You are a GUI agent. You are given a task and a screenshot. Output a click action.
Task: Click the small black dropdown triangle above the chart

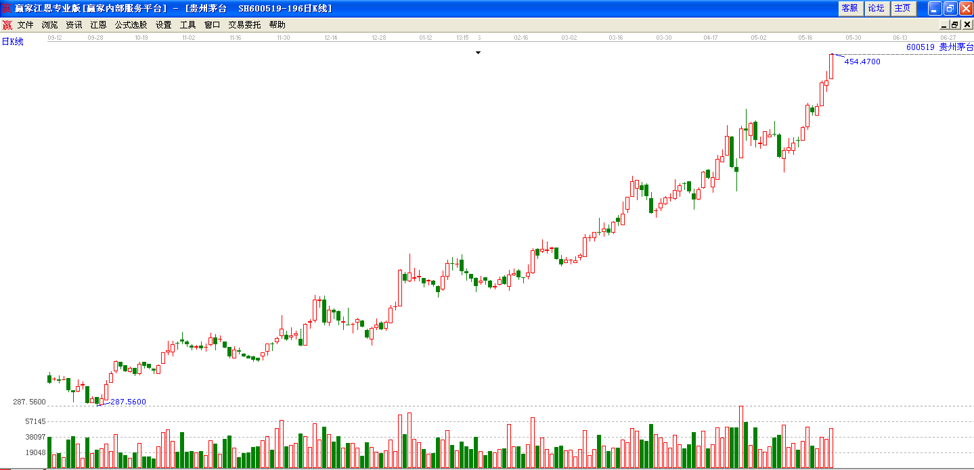pos(478,52)
